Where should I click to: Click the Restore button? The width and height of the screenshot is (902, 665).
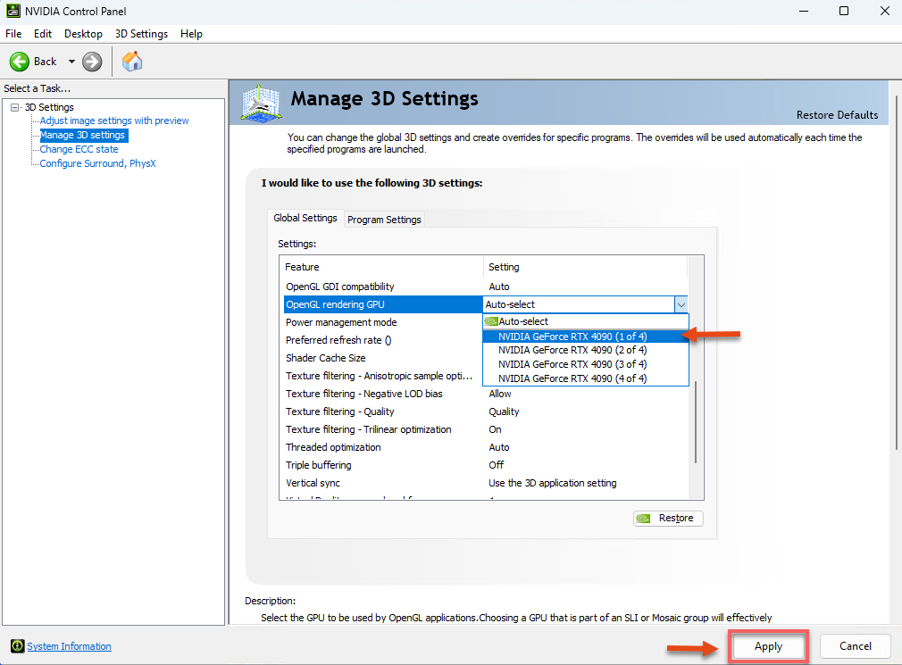[668, 519]
